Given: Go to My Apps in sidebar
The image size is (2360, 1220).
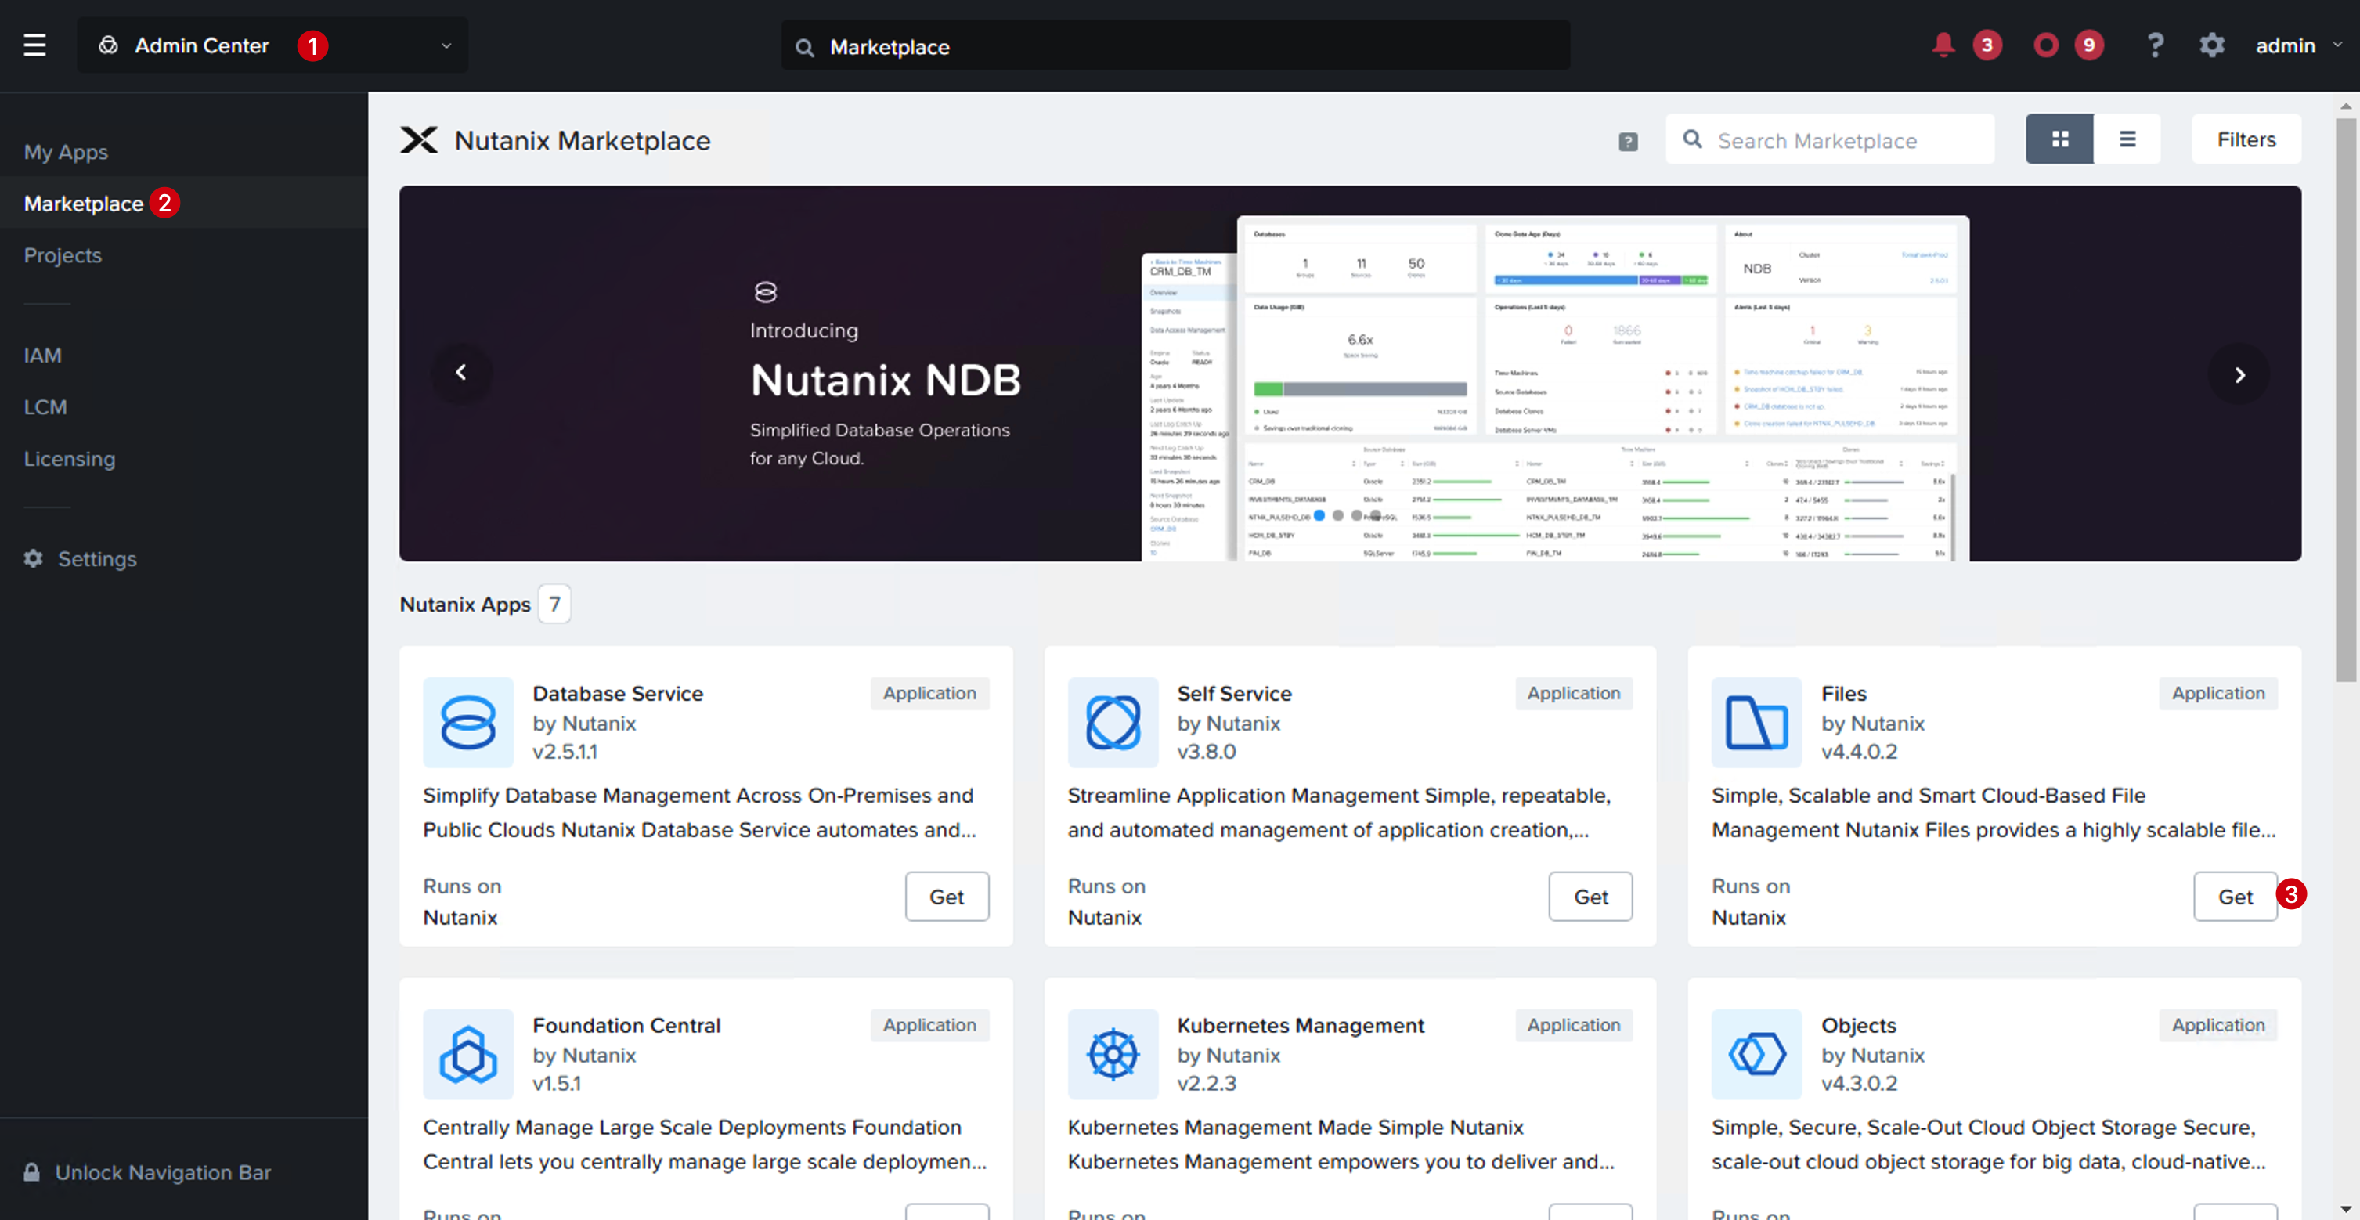Looking at the screenshot, I should [x=66, y=152].
